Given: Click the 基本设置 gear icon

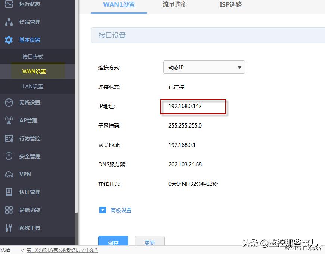Looking at the screenshot, I should pos(9,40).
